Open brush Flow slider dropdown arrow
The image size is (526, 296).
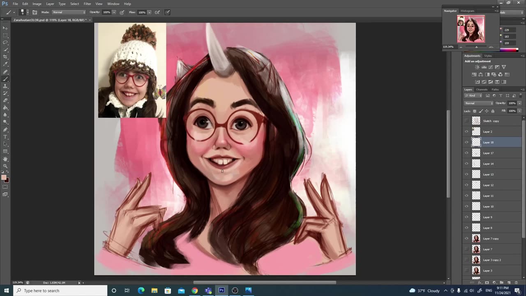click(x=150, y=12)
